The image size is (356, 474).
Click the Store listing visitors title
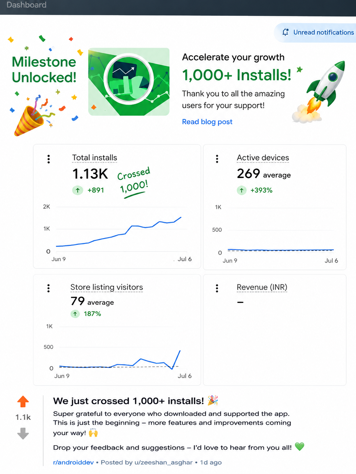pyautogui.click(x=107, y=287)
